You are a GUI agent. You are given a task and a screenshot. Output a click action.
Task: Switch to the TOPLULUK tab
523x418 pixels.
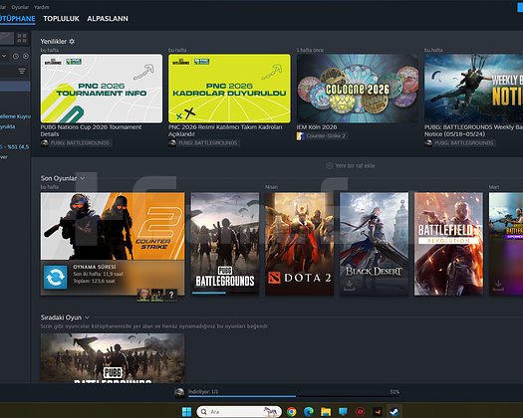[x=62, y=19]
